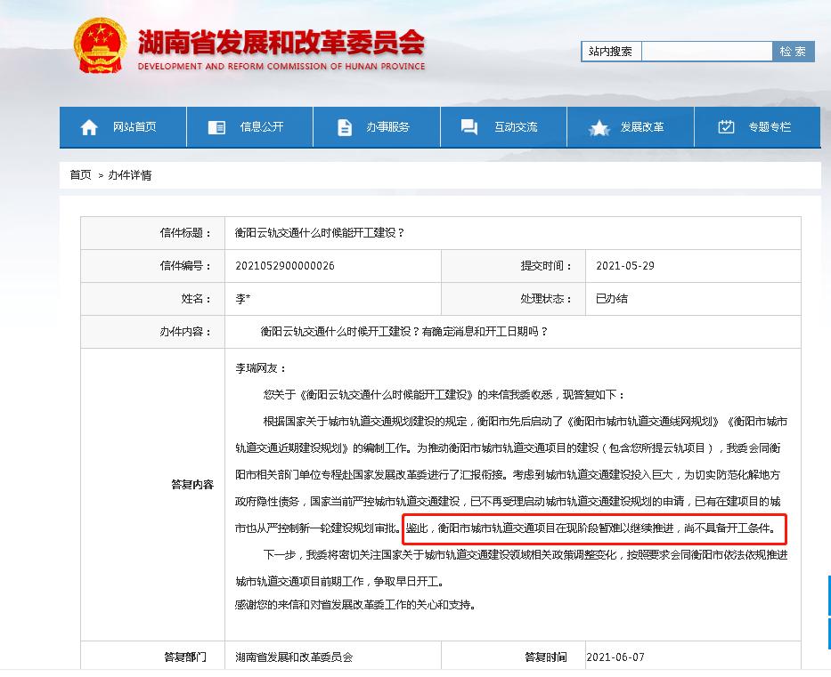
Task: Click the chat bubble icon on 互动交流
Action: (469, 127)
